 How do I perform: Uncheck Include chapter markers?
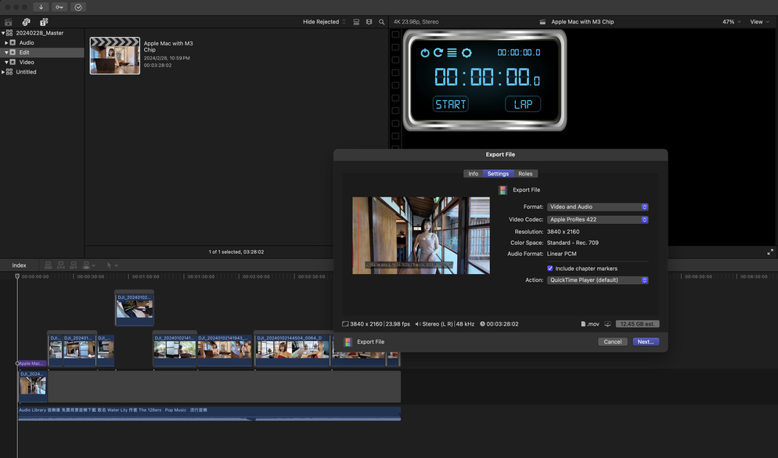pyautogui.click(x=549, y=269)
